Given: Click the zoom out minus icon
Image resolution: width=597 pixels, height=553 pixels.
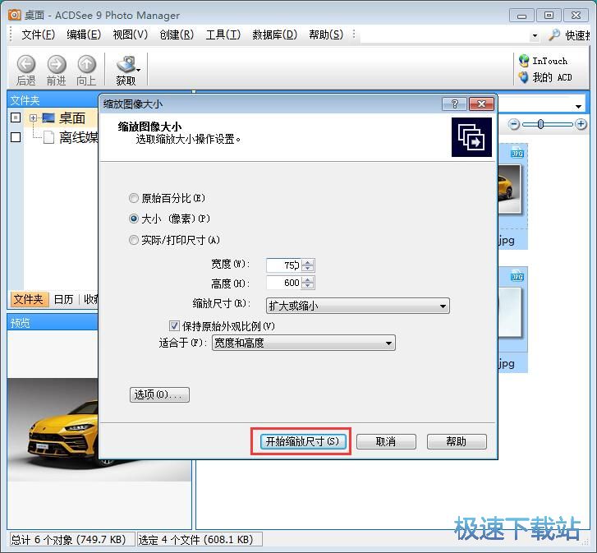Looking at the screenshot, I should 514,124.
